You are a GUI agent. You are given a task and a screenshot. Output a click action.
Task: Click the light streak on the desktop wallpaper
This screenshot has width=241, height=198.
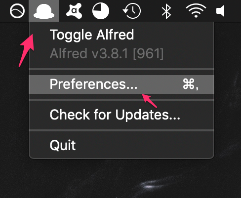[x=149, y=185]
